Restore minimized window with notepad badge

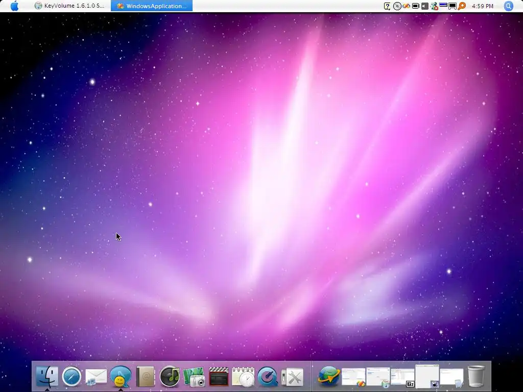(451, 378)
